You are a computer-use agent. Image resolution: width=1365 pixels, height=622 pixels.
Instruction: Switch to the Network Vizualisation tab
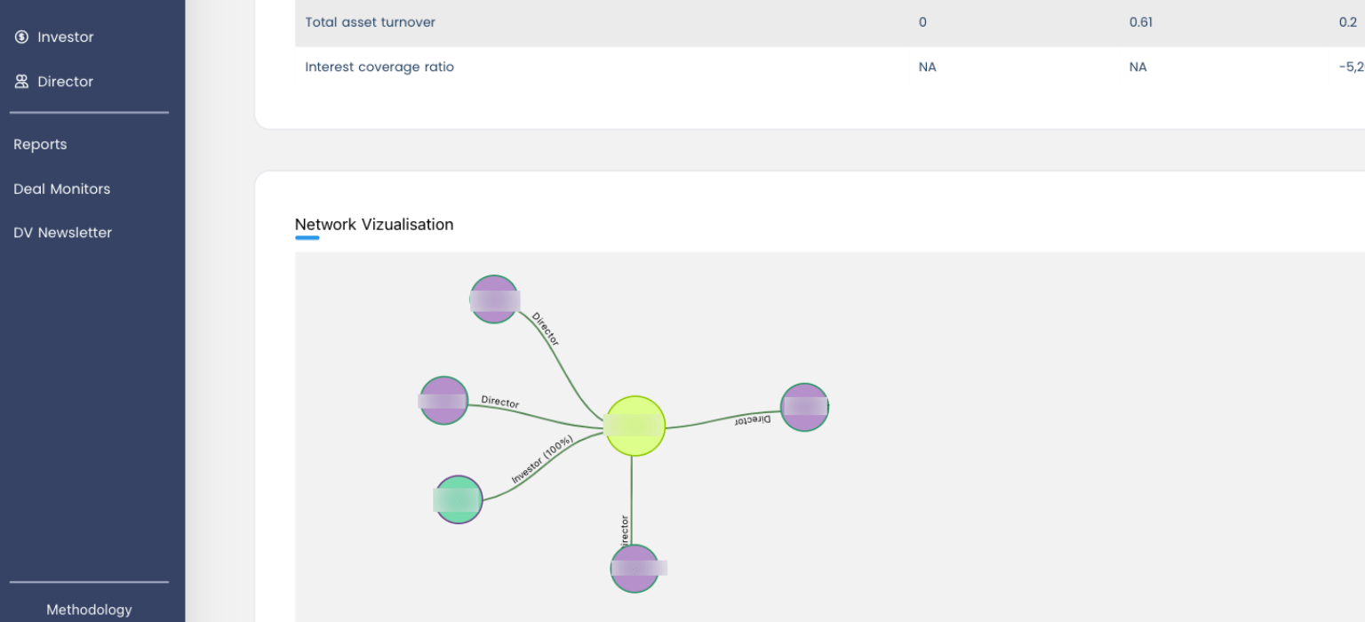[x=374, y=224]
